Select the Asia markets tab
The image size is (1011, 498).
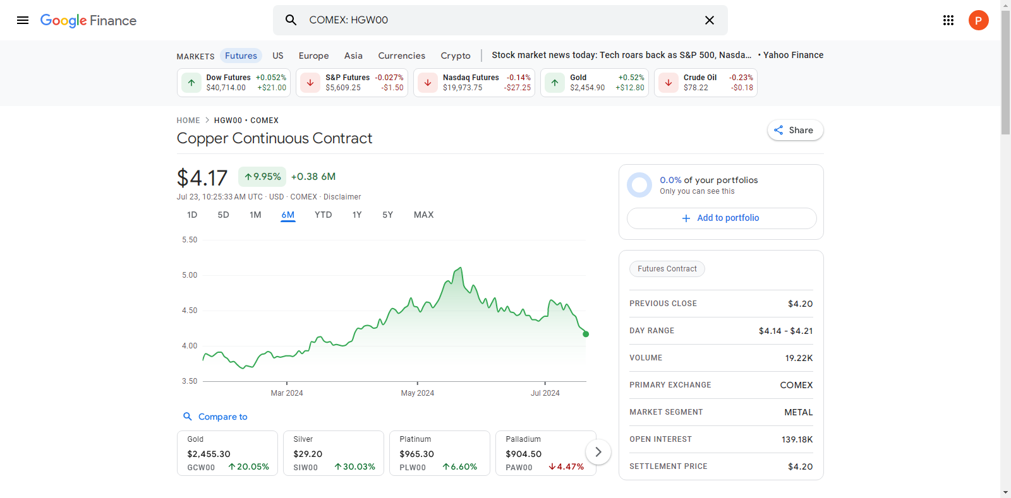point(354,56)
